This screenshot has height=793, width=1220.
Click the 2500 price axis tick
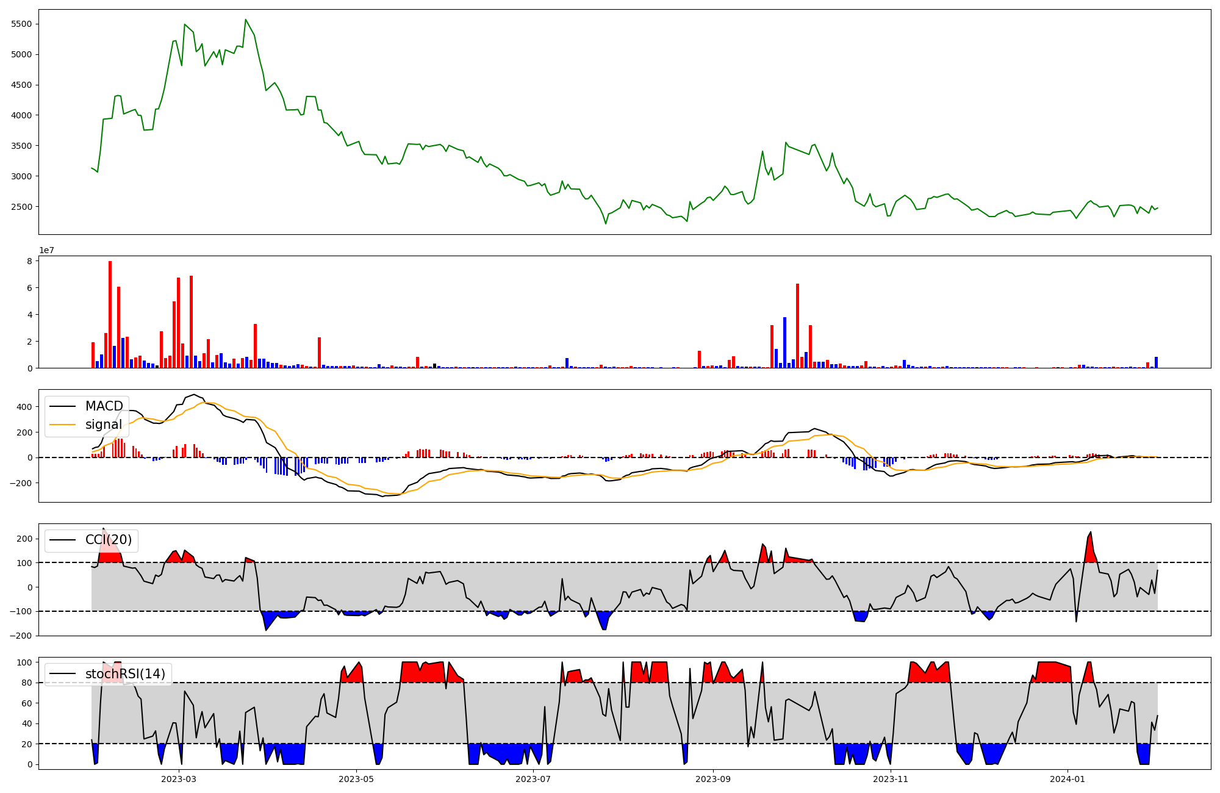22,207
